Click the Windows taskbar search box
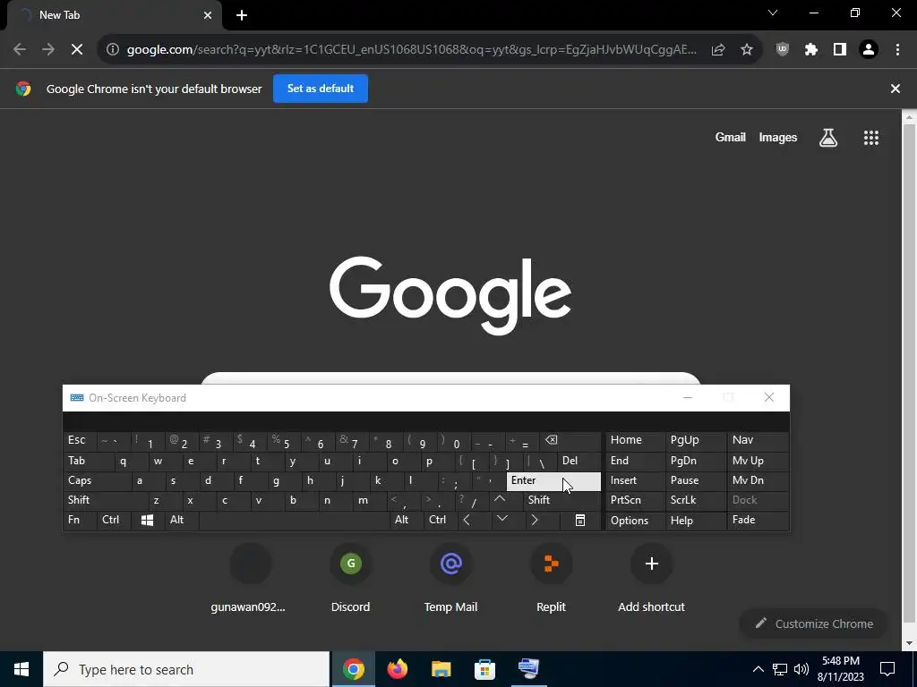The width and height of the screenshot is (917, 687). click(186, 669)
